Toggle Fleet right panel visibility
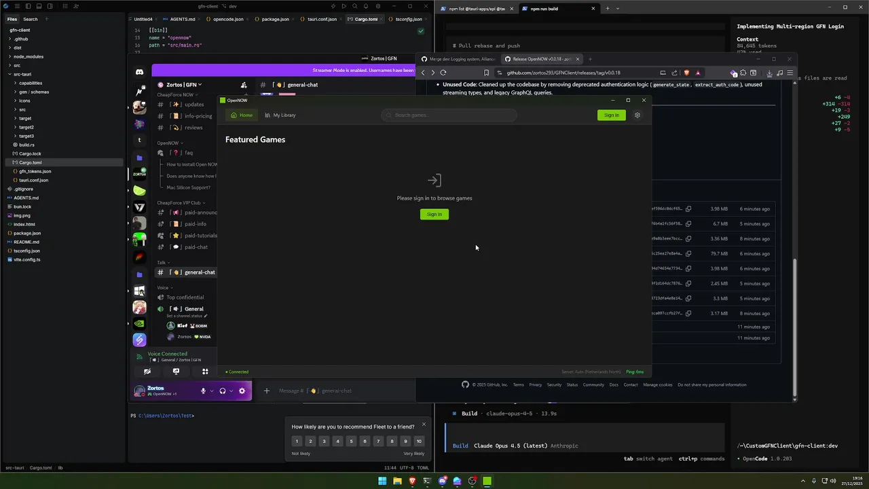869x489 pixels. click(x=50, y=6)
